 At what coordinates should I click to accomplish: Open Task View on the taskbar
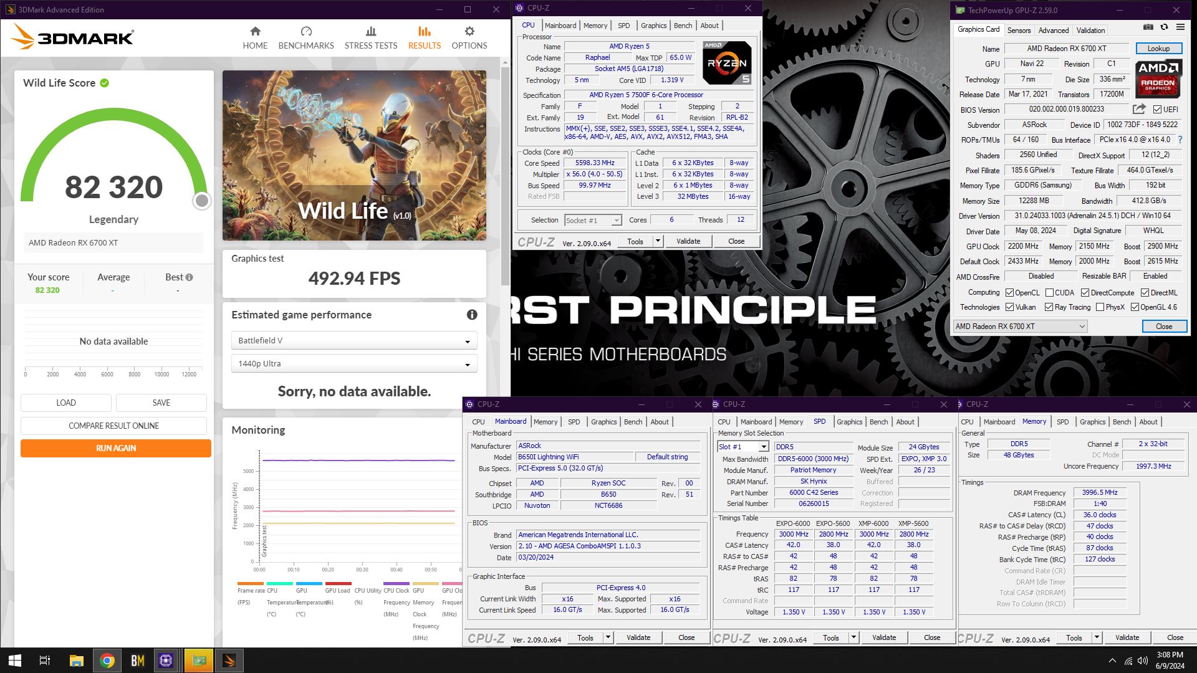click(x=45, y=661)
